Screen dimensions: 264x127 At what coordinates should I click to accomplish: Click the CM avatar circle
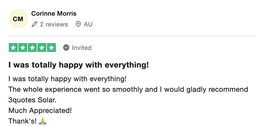pos(18,19)
